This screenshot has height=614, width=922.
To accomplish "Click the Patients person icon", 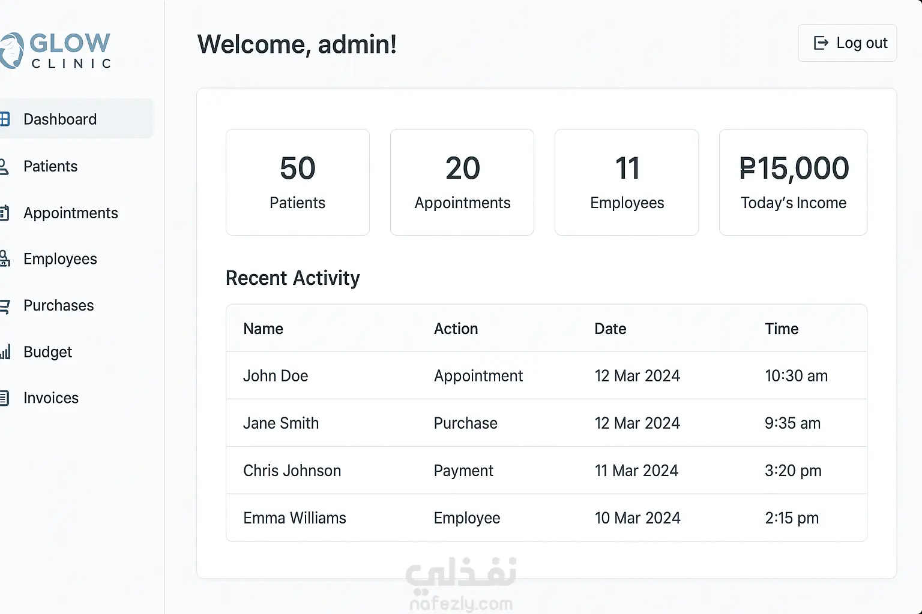I will click(4, 167).
